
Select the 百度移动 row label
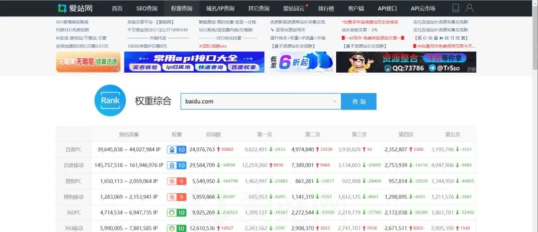pyautogui.click(x=74, y=165)
